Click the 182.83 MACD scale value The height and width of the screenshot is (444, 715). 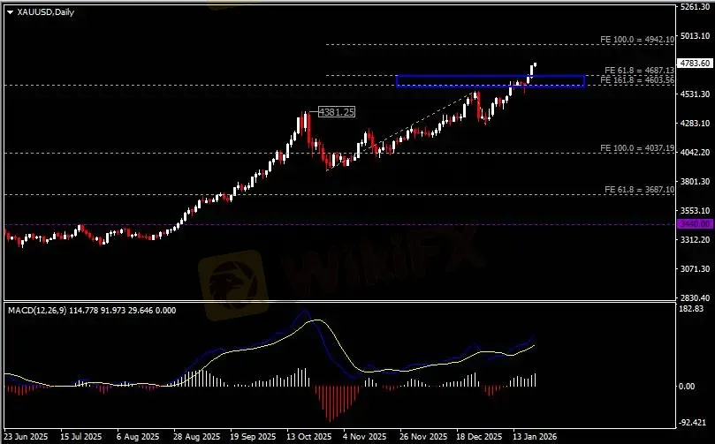tap(691, 309)
